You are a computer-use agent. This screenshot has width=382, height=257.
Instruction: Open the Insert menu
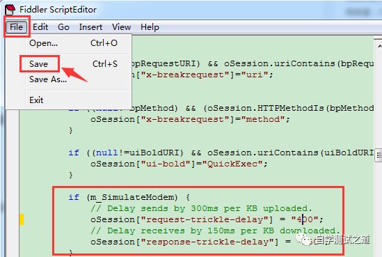point(90,27)
